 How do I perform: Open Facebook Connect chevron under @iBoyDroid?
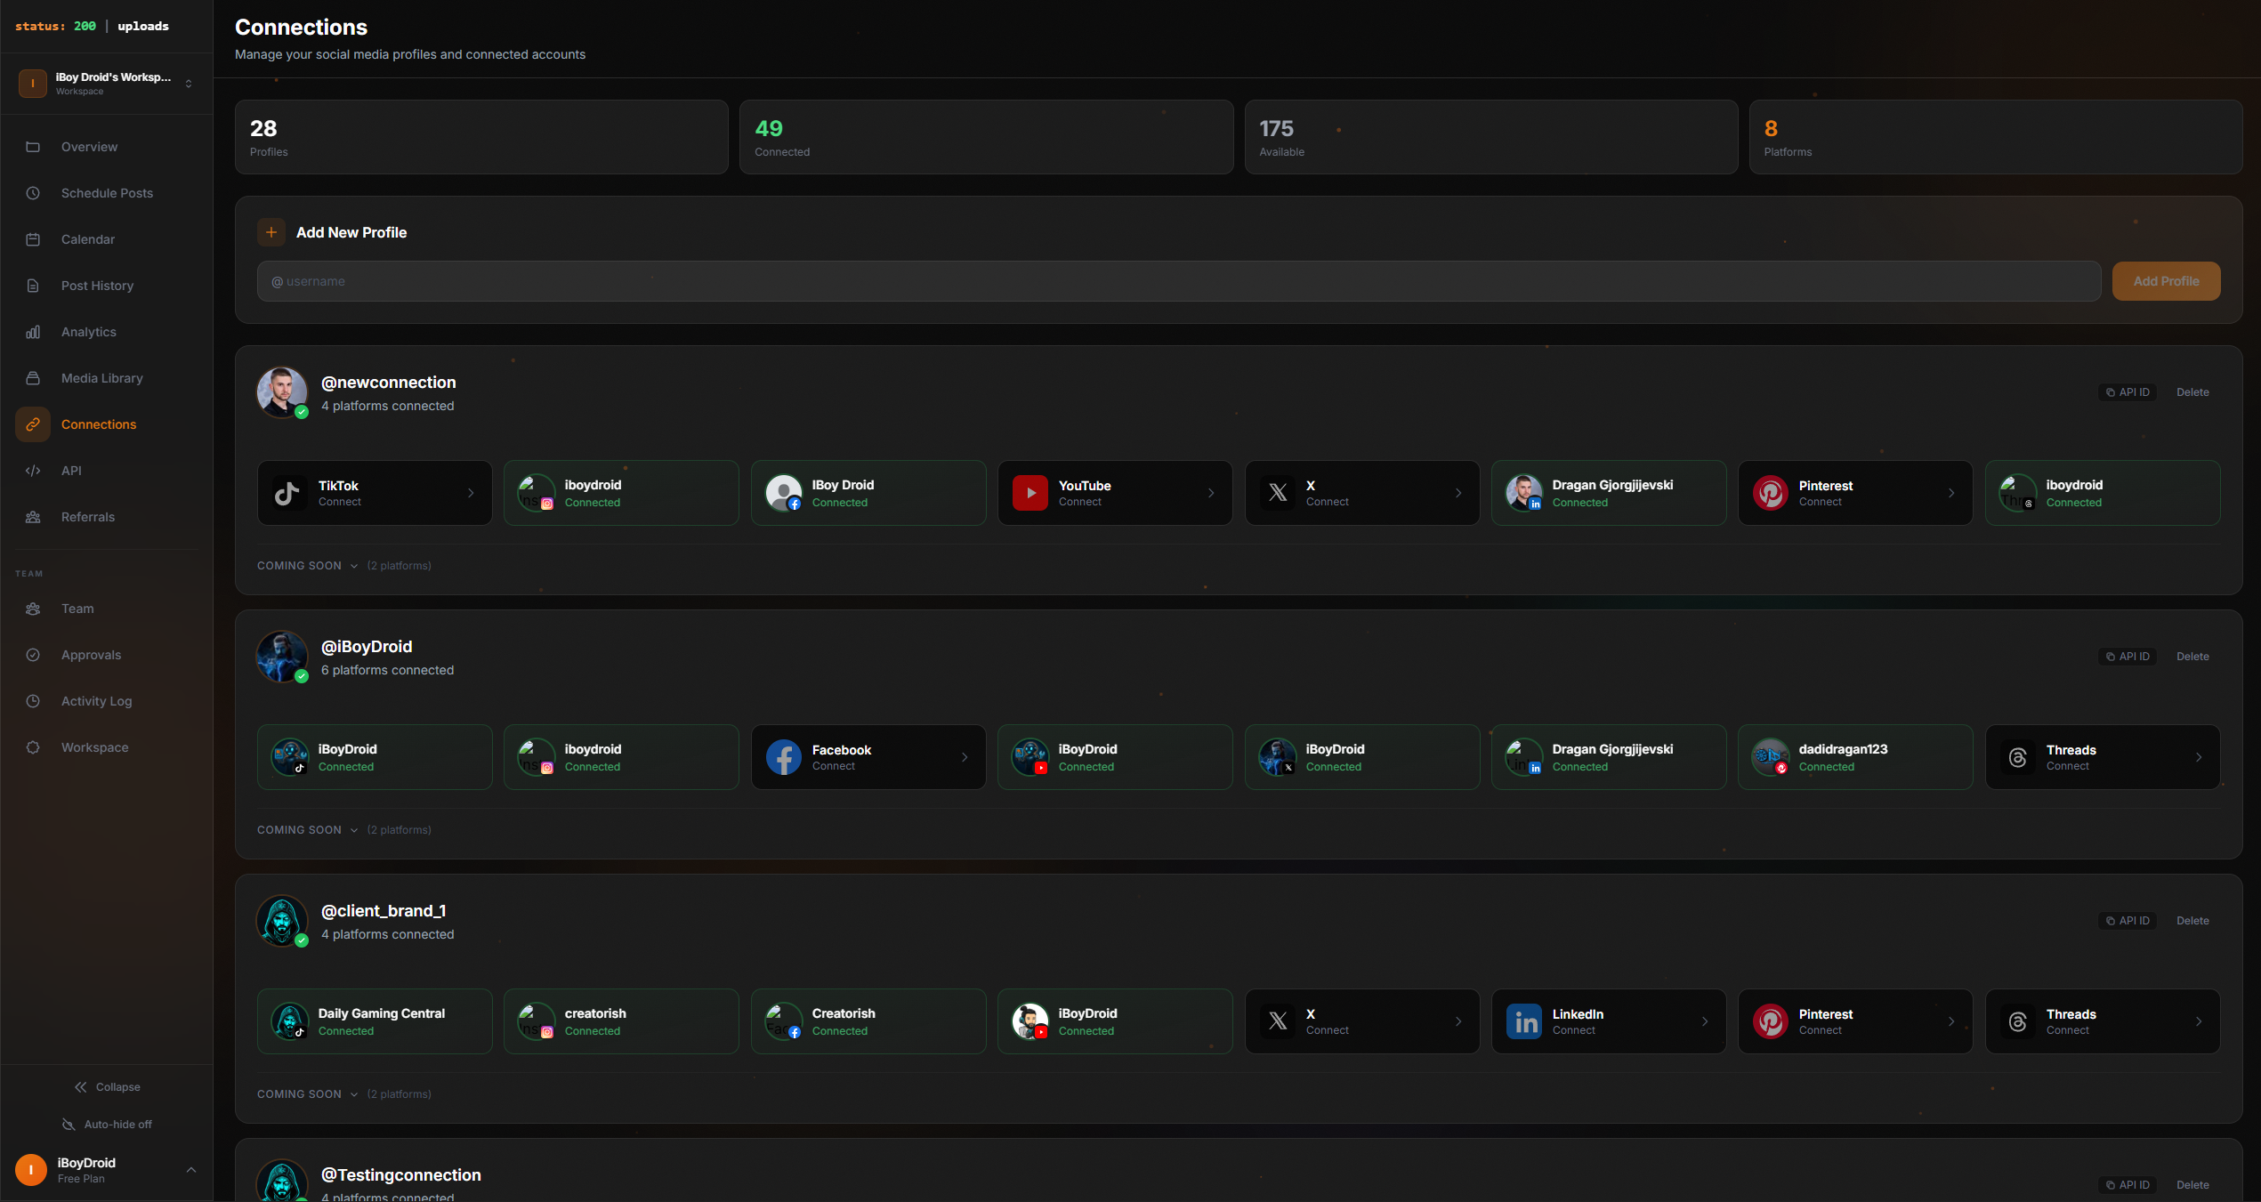click(965, 757)
